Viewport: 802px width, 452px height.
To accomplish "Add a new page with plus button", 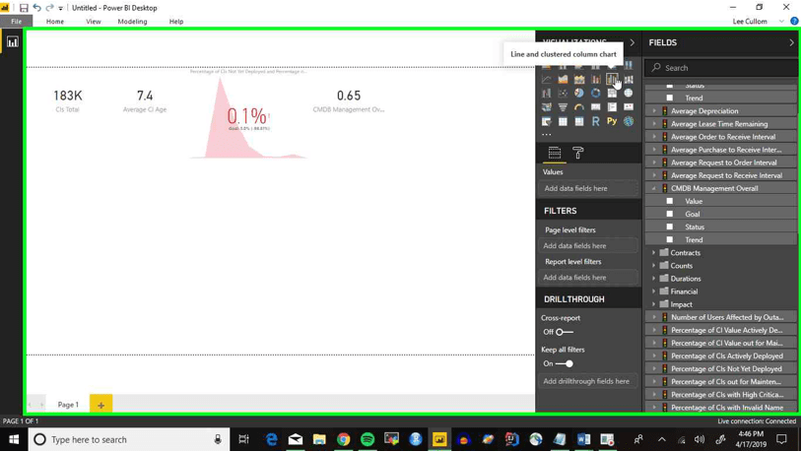I will point(100,405).
